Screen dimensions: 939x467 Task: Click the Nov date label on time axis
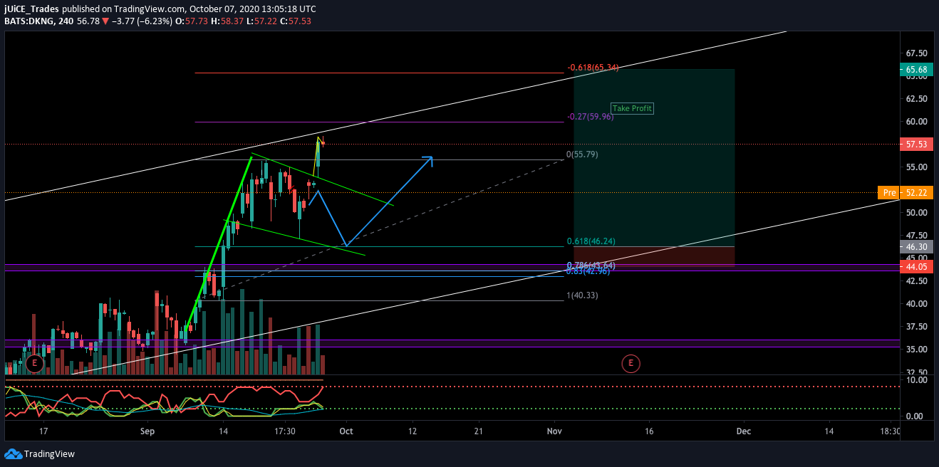click(554, 431)
